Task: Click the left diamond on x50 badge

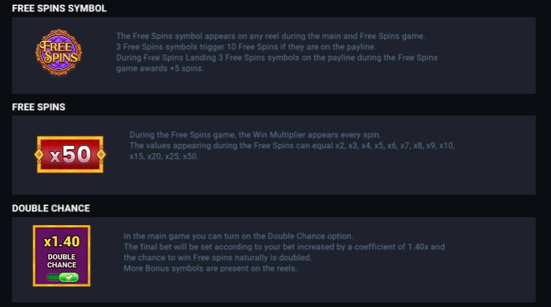Action: point(39,154)
